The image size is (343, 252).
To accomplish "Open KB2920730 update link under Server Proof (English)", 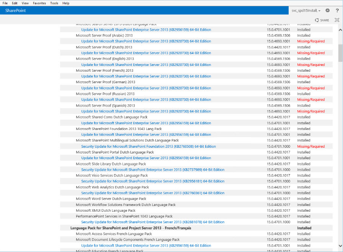I will [x=146, y=65].
